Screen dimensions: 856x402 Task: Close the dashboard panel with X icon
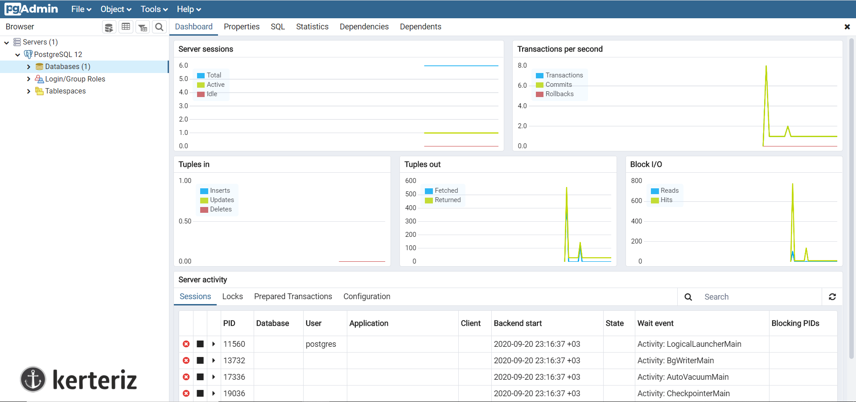pos(847,27)
